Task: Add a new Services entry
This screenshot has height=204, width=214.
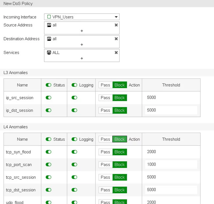Action: coord(82,58)
